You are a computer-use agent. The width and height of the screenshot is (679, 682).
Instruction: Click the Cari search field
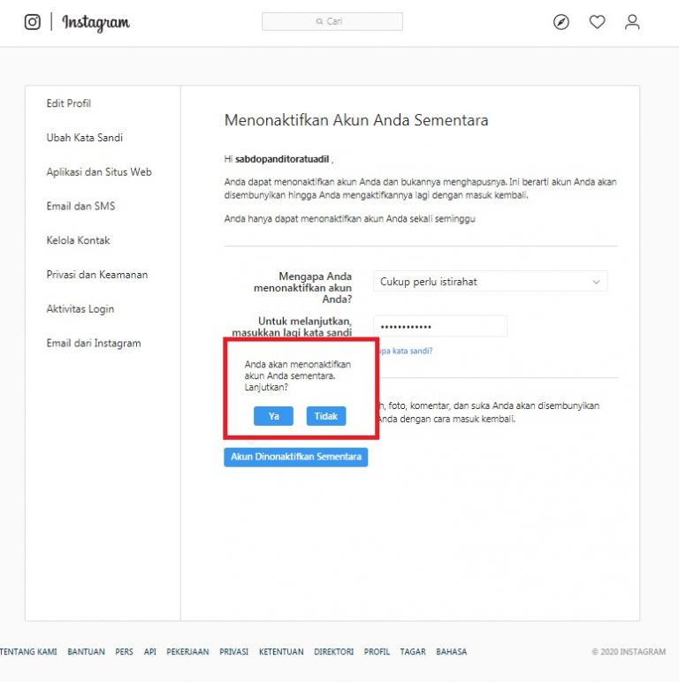(332, 21)
